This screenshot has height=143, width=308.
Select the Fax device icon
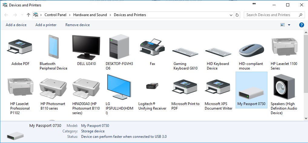pyautogui.click(x=152, y=47)
